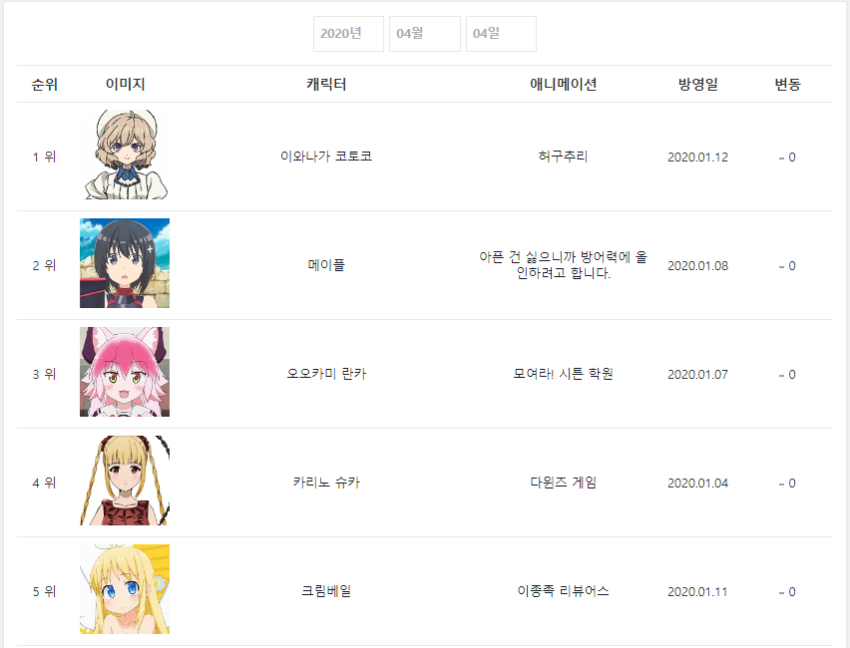Open the 04월 month dropdown
Screen dimensions: 850x648
tap(424, 34)
